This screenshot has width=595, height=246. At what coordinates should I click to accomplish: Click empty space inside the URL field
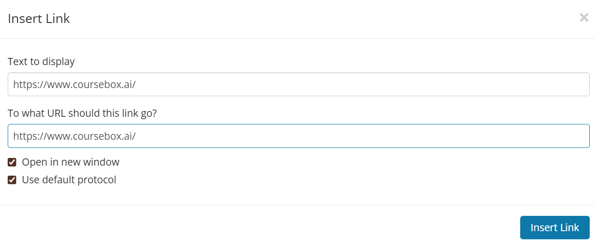360,136
